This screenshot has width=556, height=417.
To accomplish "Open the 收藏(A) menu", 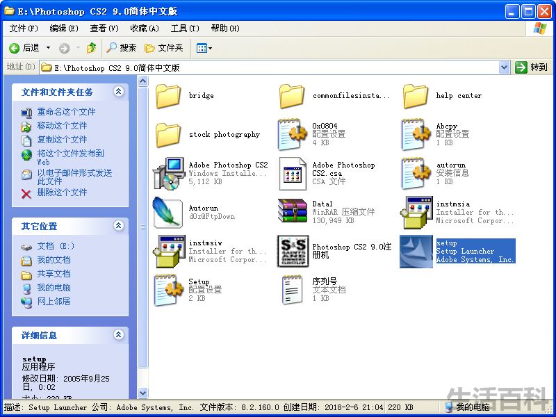I will click(145, 28).
